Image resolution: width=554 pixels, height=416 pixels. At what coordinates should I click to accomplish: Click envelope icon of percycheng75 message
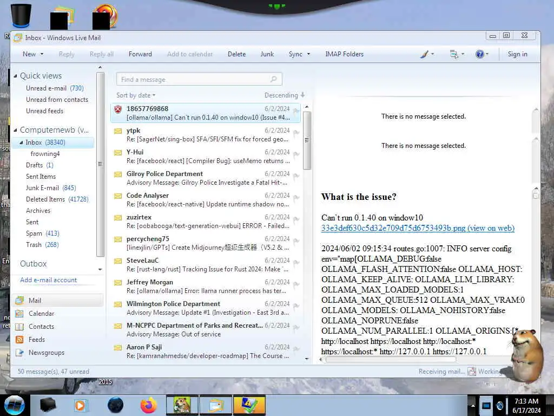[118, 239]
